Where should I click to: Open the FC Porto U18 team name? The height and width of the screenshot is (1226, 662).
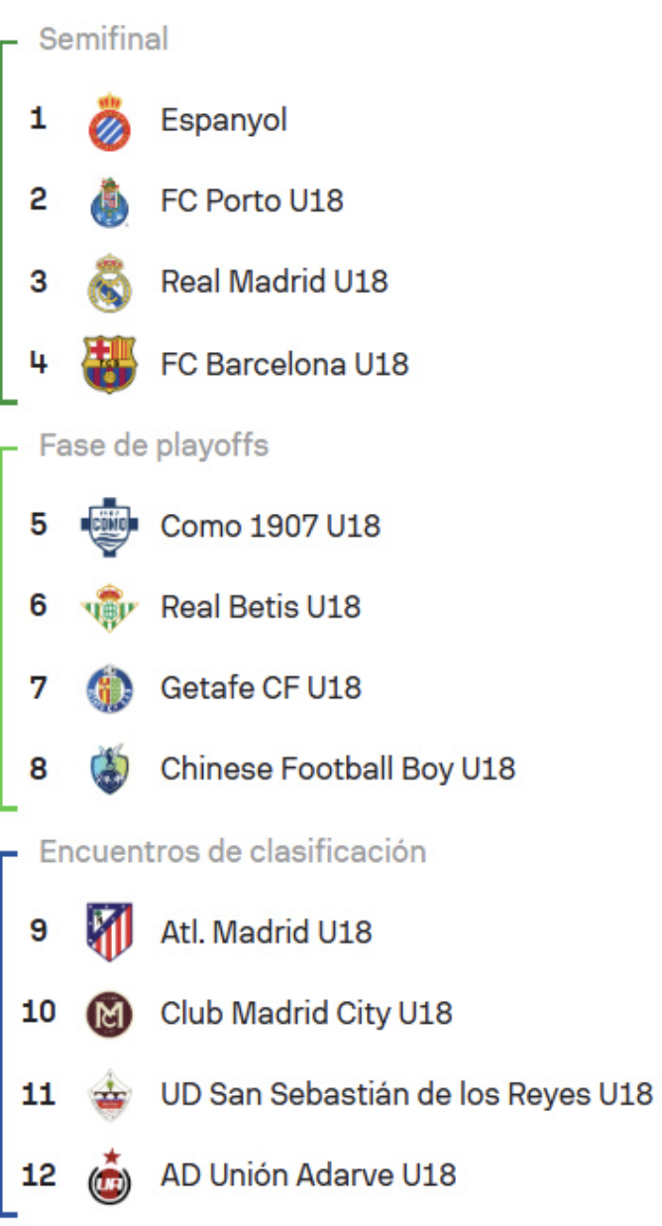point(252,201)
